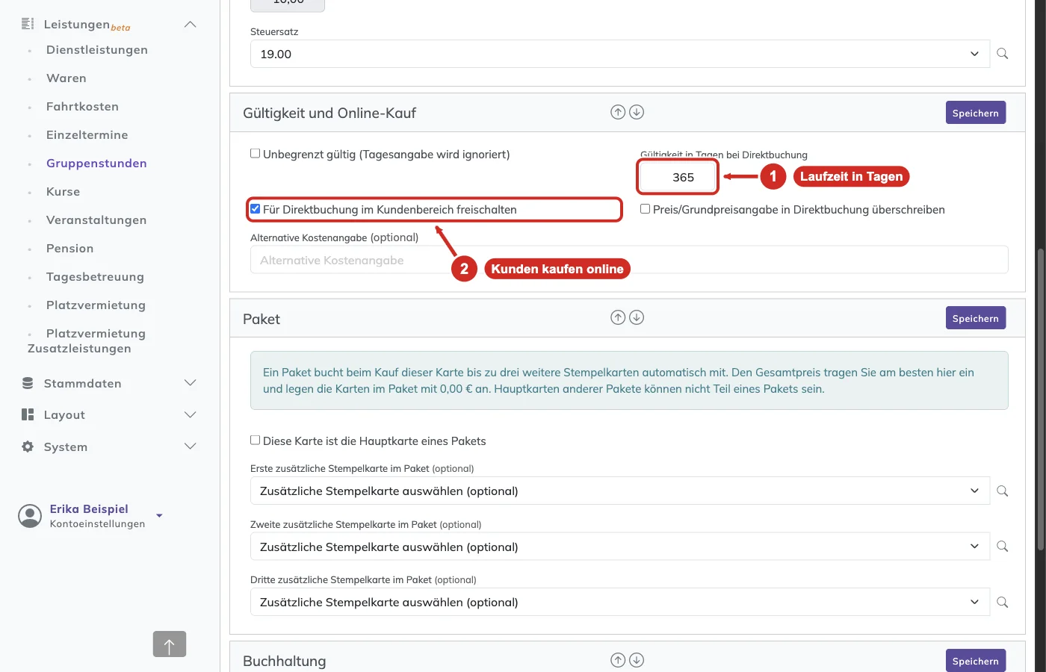Open Tagesbetreuung menu item
This screenshot has height=672, width=1046.
(x=95, y=277)
